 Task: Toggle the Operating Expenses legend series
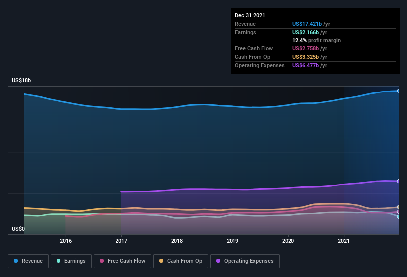point(245,261)
